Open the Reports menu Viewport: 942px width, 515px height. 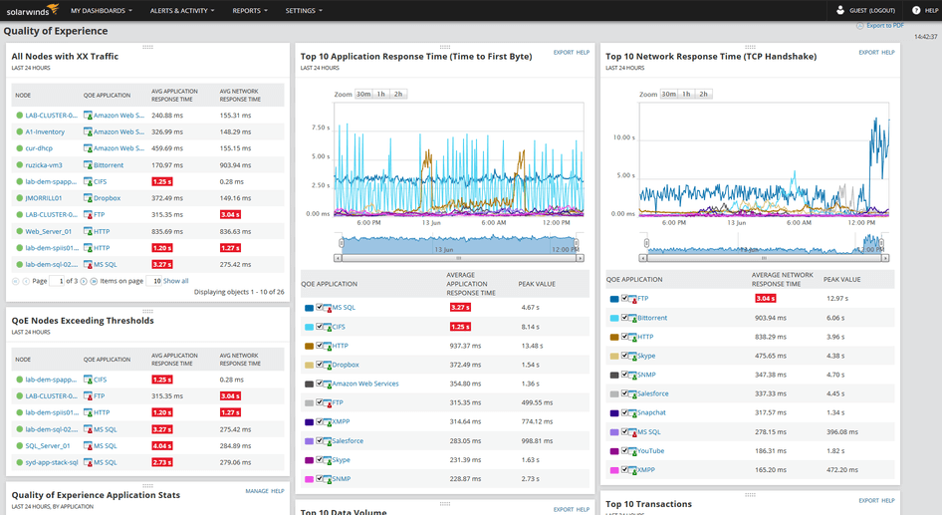click(x=250, y=11)
